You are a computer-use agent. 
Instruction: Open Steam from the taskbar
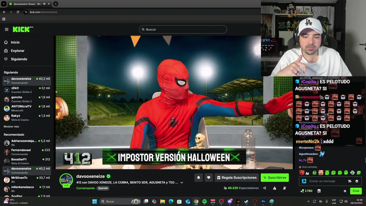246,201
